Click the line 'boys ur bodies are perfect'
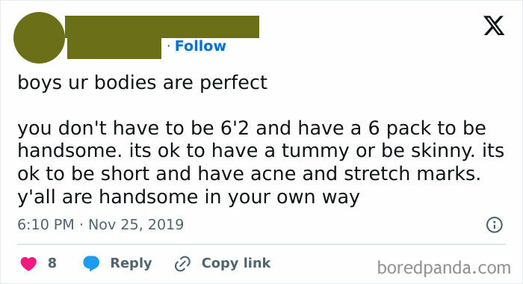This screenshot has height=284, width=523. (x=143, y=83)
